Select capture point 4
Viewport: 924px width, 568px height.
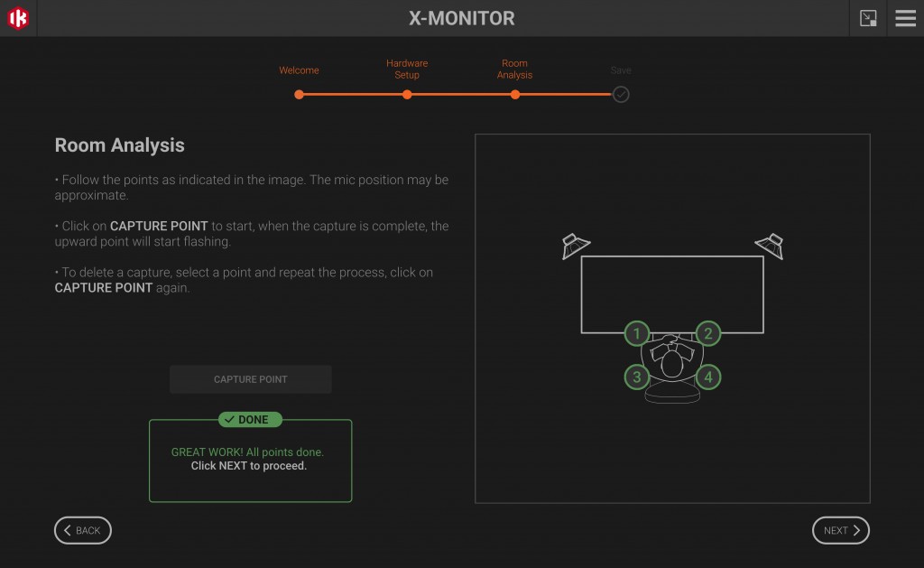[x=707, y=377]
